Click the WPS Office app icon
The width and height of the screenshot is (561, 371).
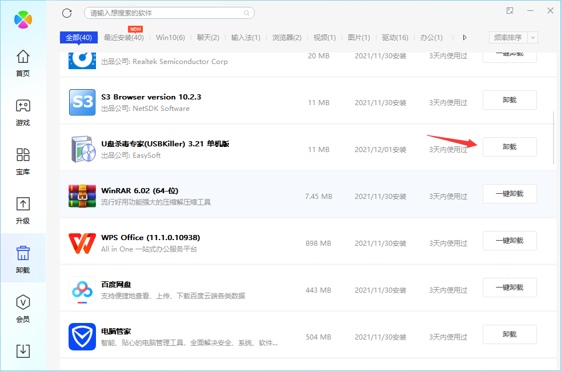click(x=82, y=243)
